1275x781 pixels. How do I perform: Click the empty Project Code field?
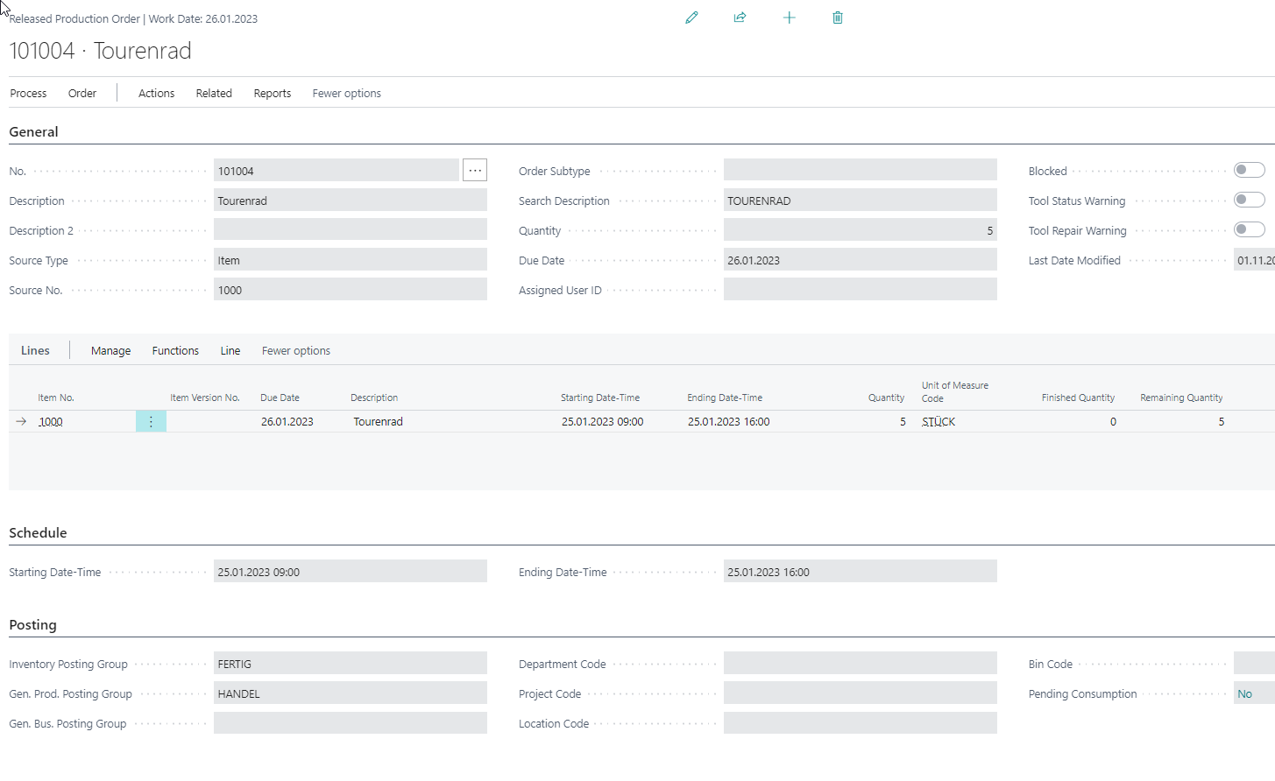pyautogui.click(x=861, y=693)
